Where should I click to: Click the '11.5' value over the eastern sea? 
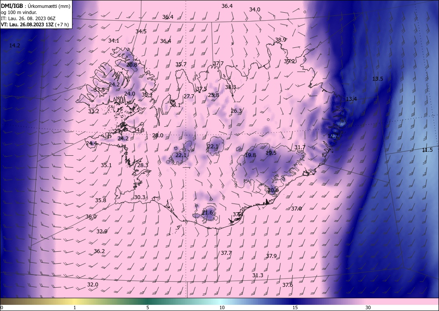[x=427, y=150]
